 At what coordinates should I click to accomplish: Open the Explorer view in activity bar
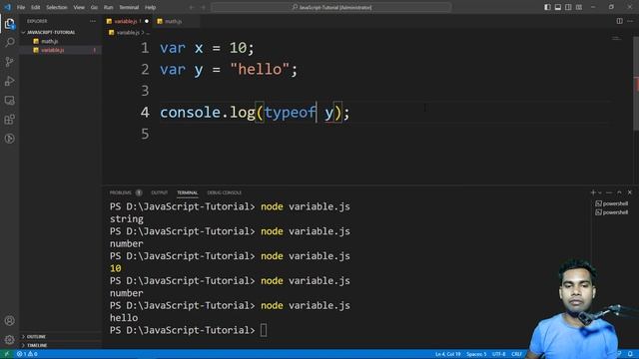click(10, 24)
